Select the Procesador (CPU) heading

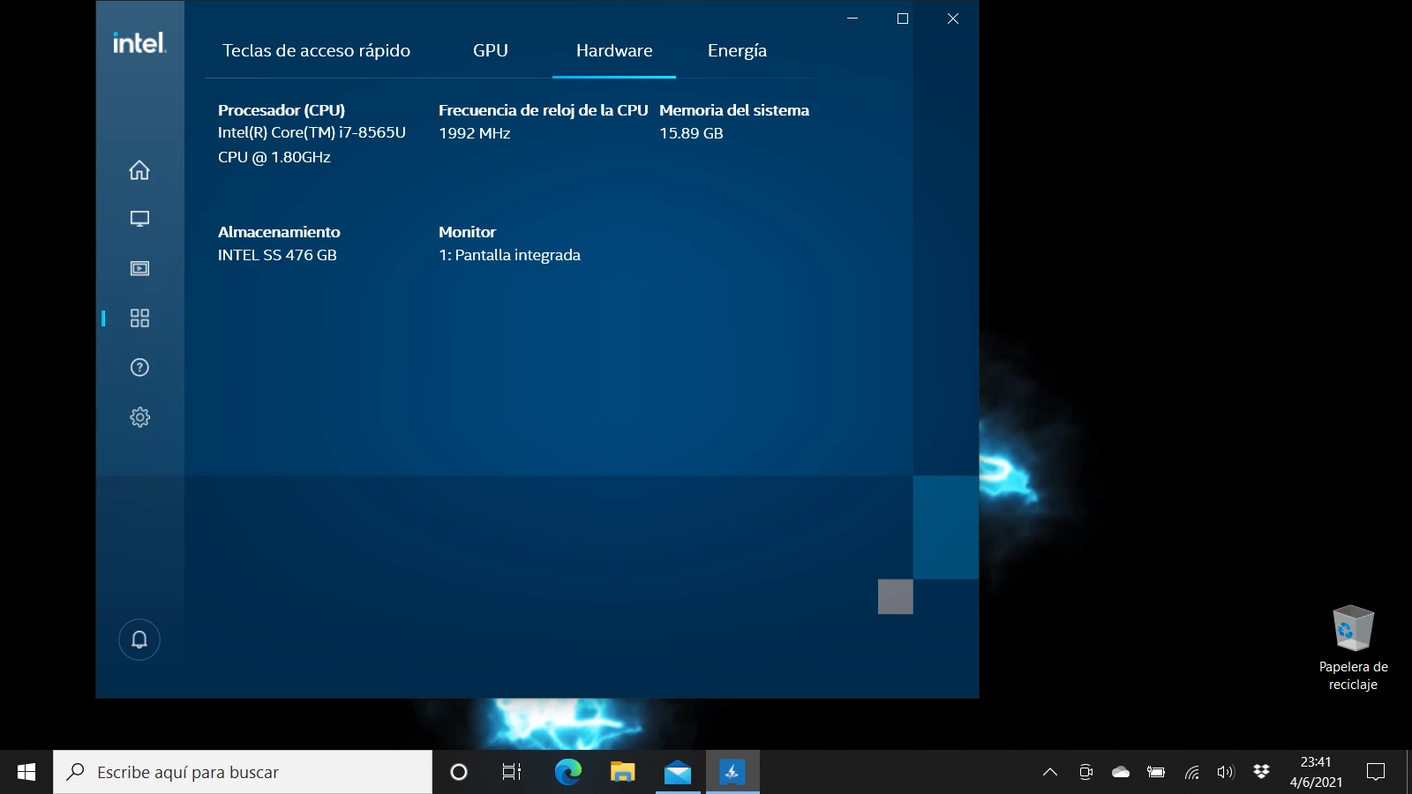coord(282,110)
